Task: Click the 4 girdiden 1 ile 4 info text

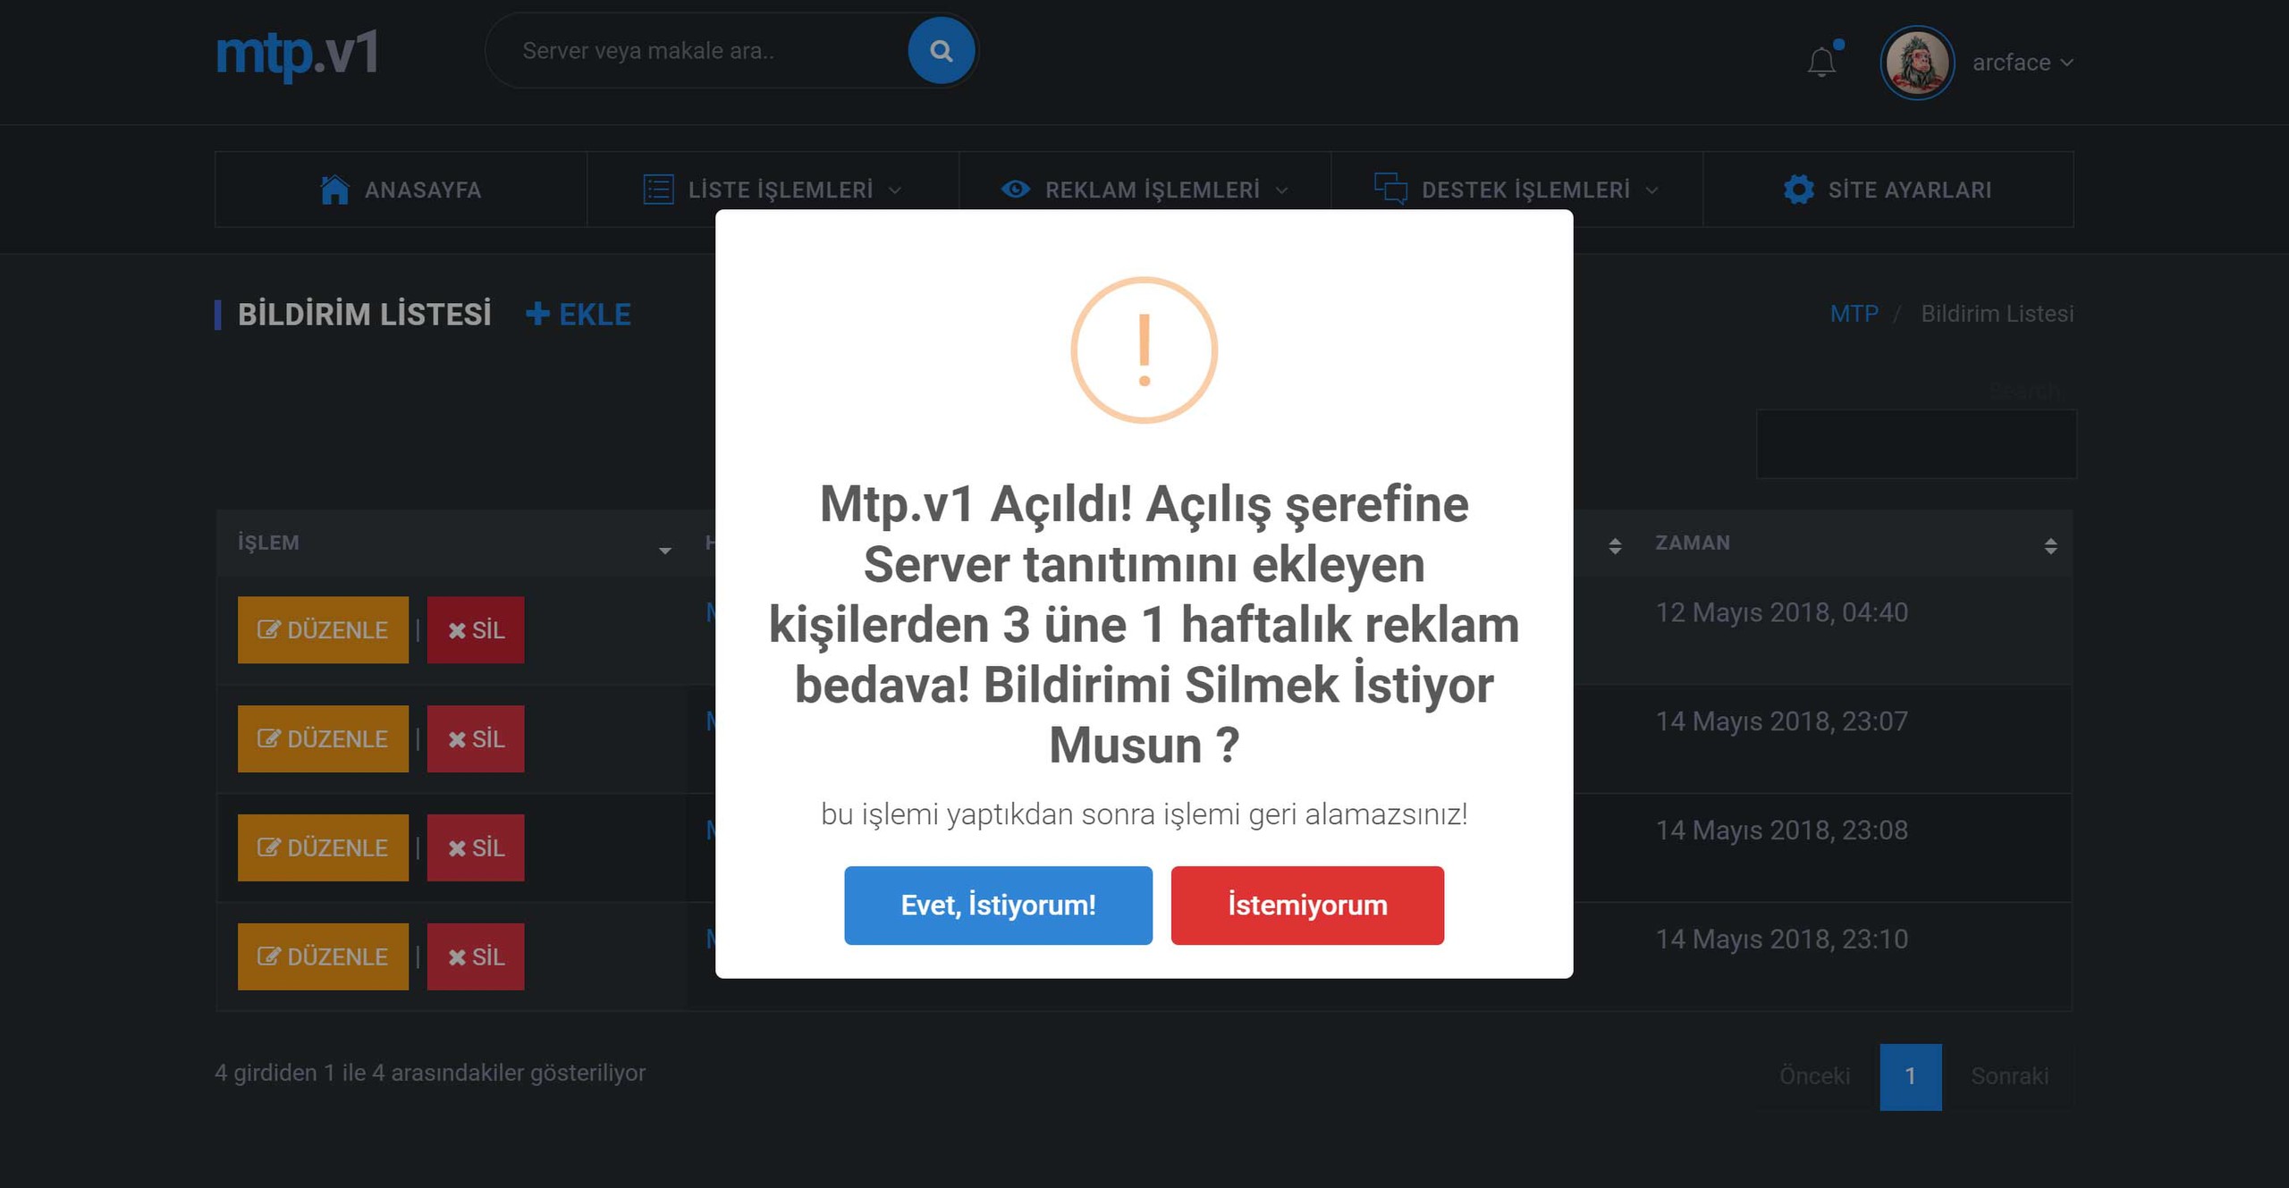Action: click(x=430, y=1073)
